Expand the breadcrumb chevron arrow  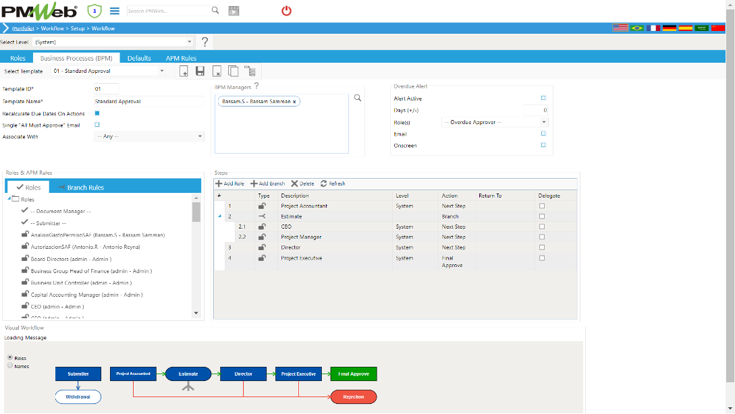pos(5,28)
